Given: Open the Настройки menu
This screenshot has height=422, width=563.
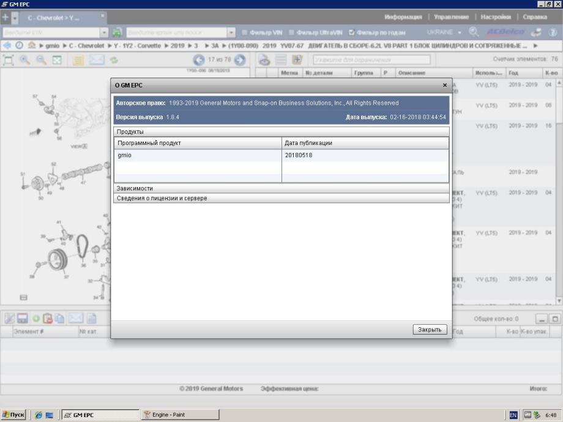Looking at the screenshot, I should [496, 17].
